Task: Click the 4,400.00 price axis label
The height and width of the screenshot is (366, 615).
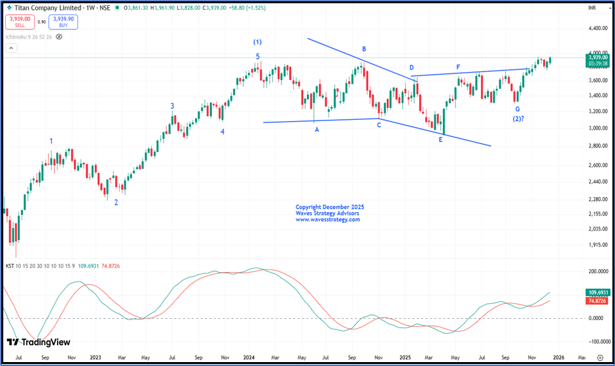Action: point(598,28)
